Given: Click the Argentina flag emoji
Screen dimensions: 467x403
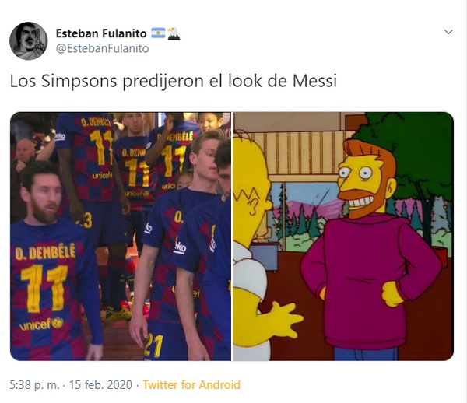Looking at the screenshot, I should tap(158, 33).
